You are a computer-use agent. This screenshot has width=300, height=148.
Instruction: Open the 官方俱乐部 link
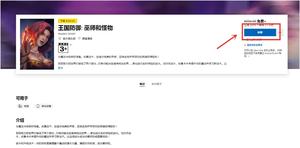pyautogui.click(x=69, y=39)
